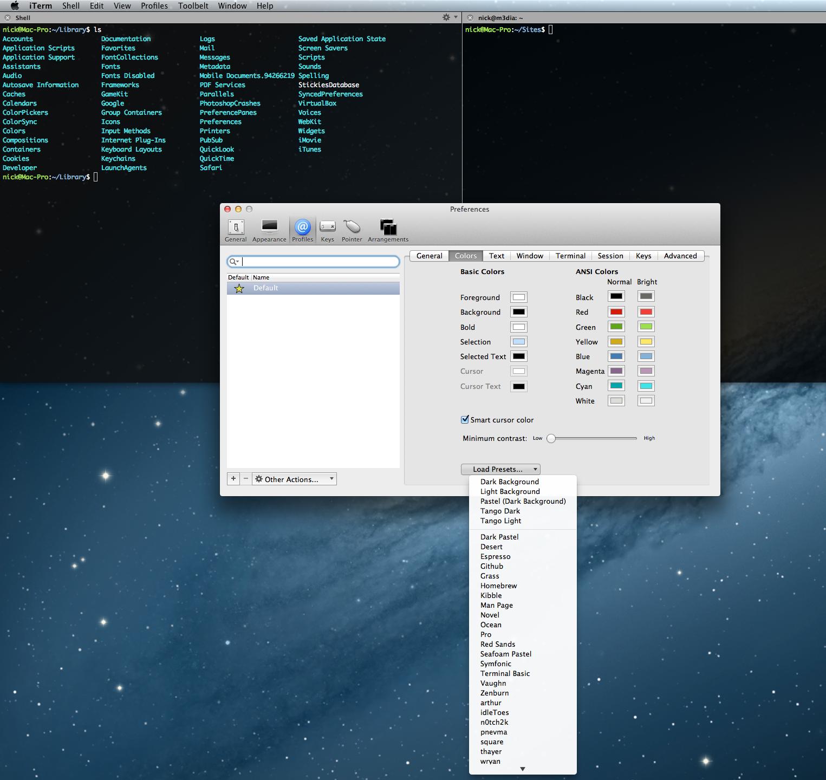The height and width of the screenshot is (780, 826).
Task: Open the Appearance preferences icon
Action: coord(269,227)
